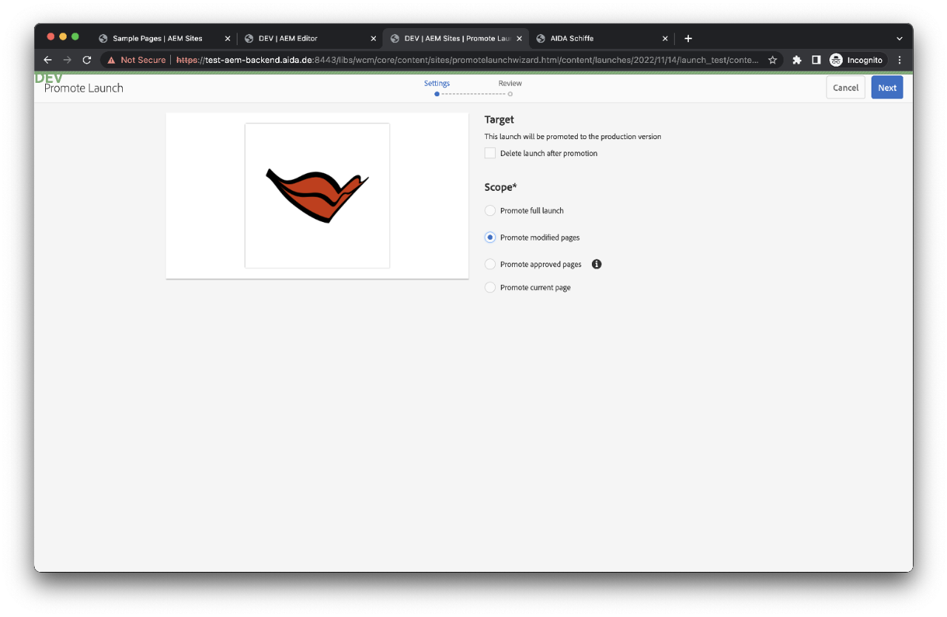Viewport: 947px width, 617px height.
Task: Bookmark this page with the star icon
Action: (x=772, y=60)
